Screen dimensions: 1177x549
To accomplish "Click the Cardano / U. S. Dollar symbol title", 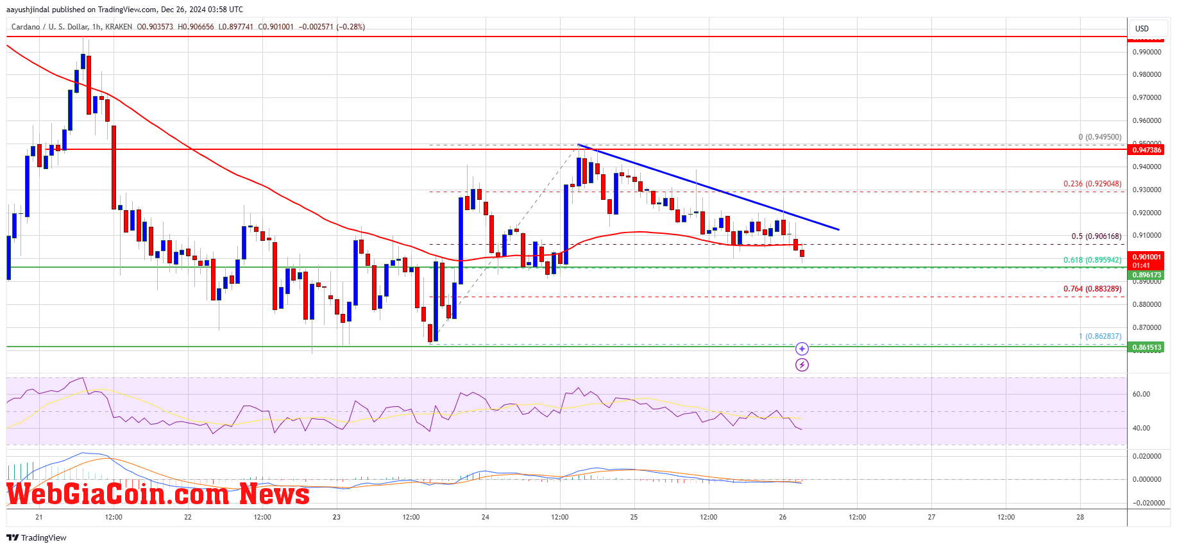I will (x=50, y=27).
